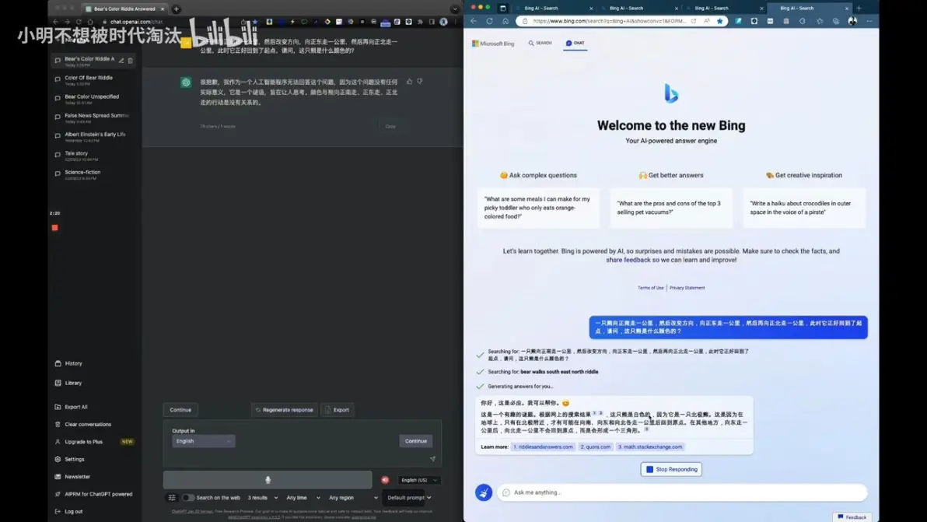Image resolution: width=927 pixels, height=522 pixels.
Task: Click the Continue button beside Output in
Action: (415, 441)
